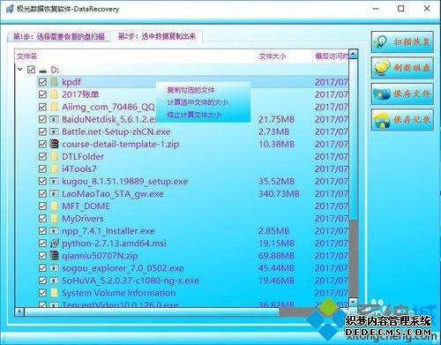The image size is (441, 345).
Task: Toggle the course-detail-template-1.zip checkbox
Action: [42, 144]
